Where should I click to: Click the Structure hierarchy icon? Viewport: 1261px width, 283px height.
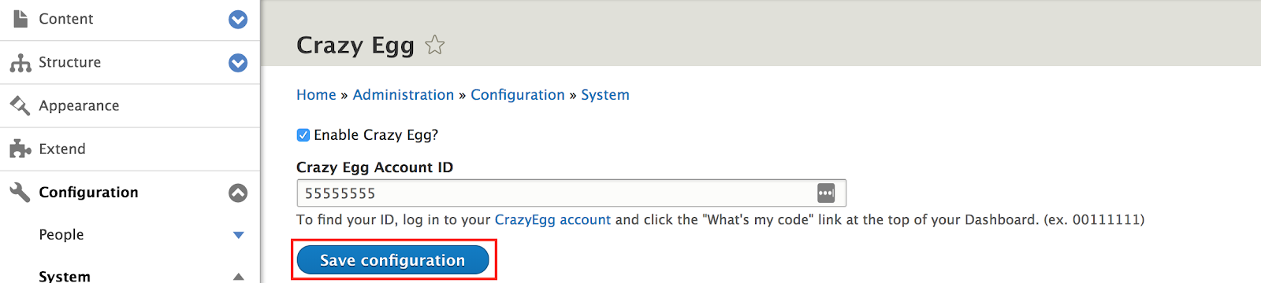20,63
